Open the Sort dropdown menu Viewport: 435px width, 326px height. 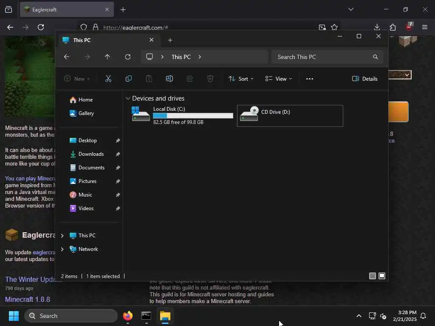(241, 79)
